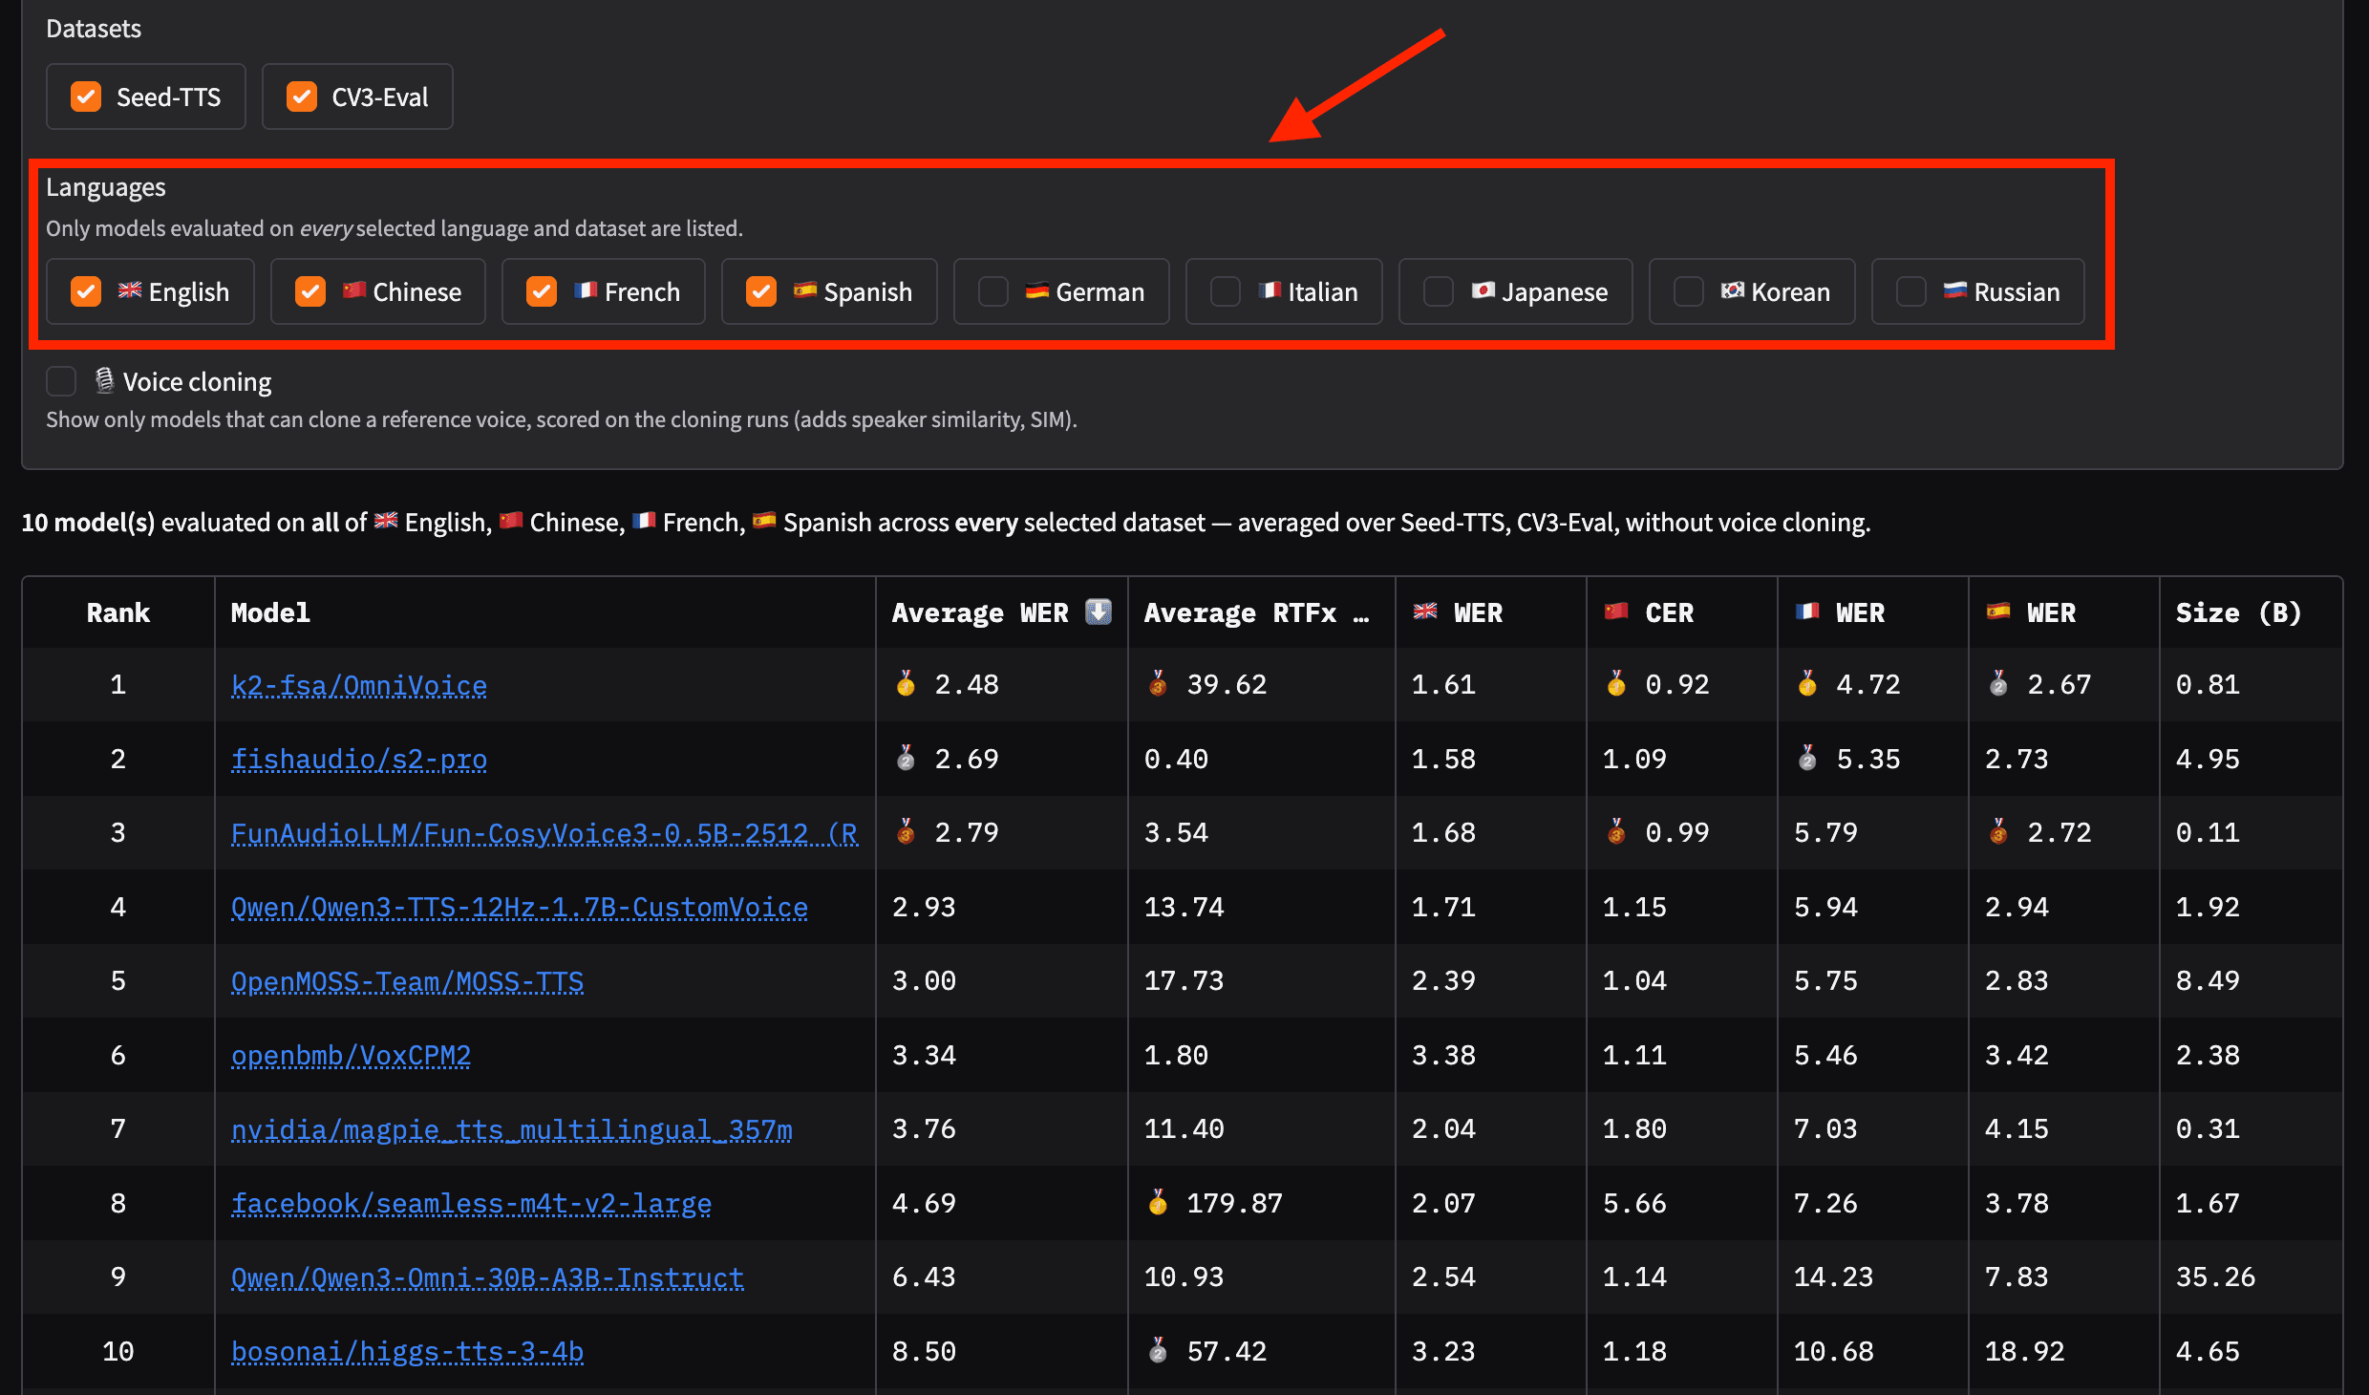Uncheck the CV3-Eval dataset checkbox
Viewport: 2369px width, 1395px height.
click(302, 97)
